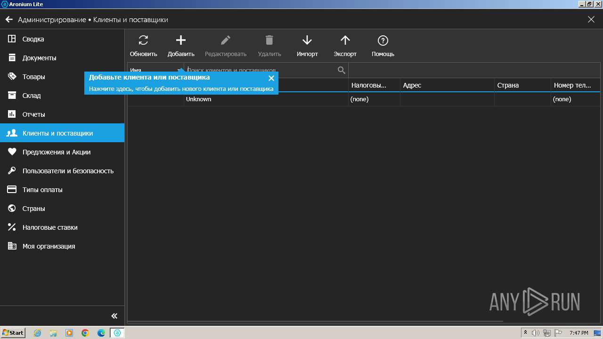Click the Добавить plus icon
This screenshot has width=603, height=339.
tap(181, 40)
